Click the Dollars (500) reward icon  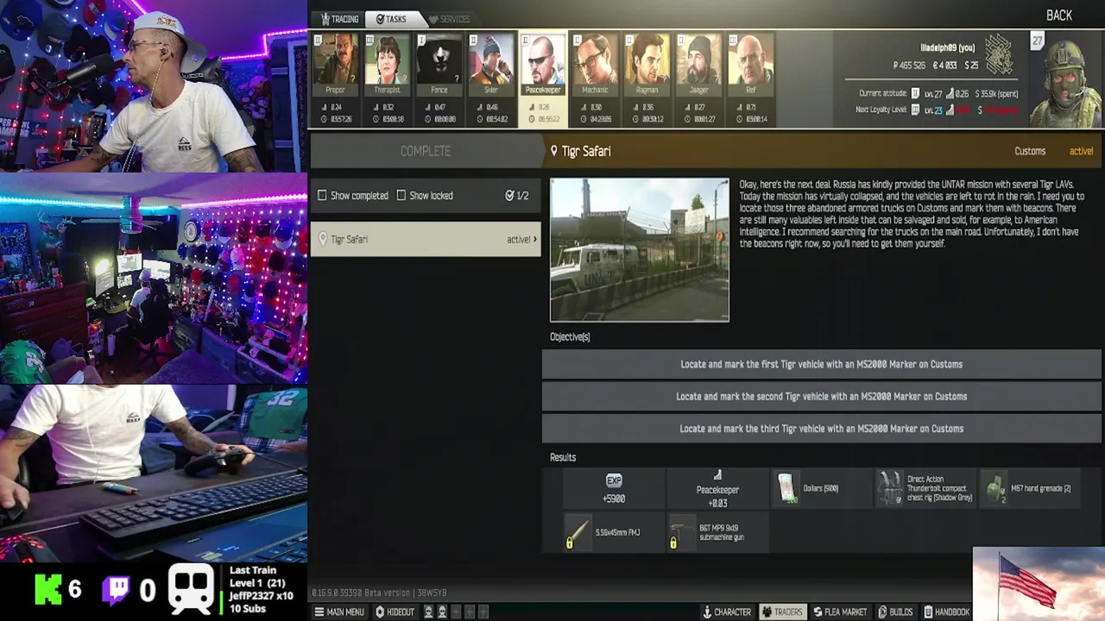click(786, 488)
